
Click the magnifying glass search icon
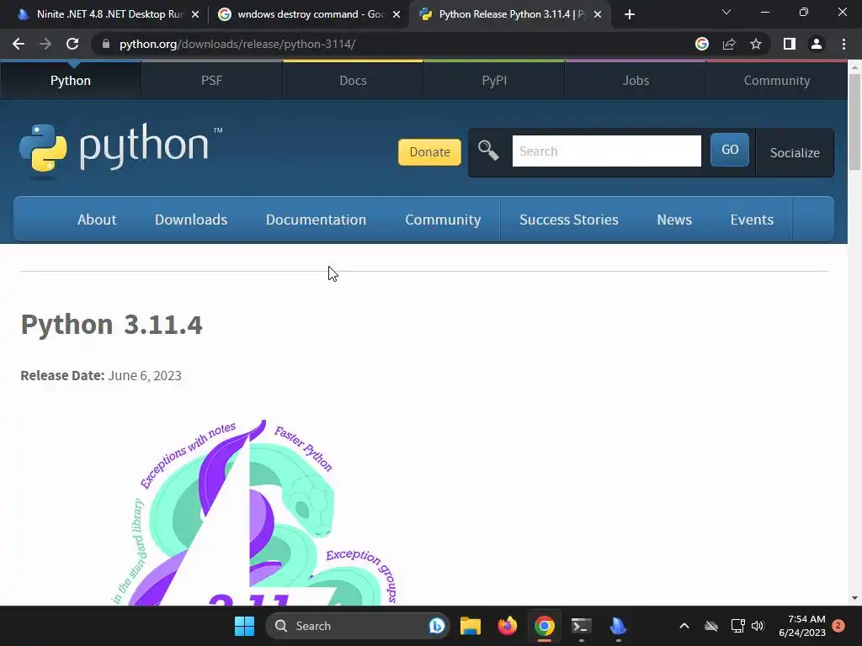(488, 151)
